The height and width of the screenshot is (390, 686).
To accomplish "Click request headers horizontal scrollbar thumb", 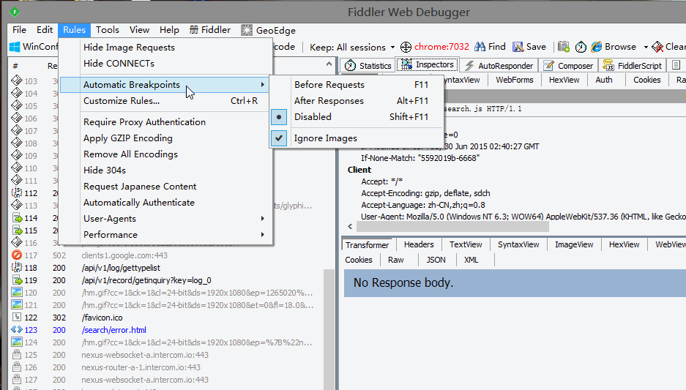I will point(452,227).
